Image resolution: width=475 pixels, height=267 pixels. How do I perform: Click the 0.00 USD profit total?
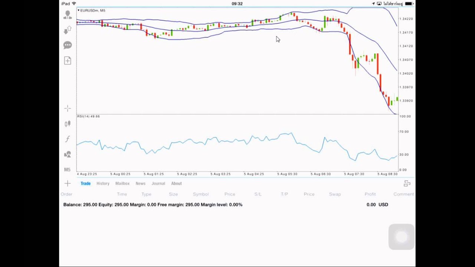click(x=377, y=205)
